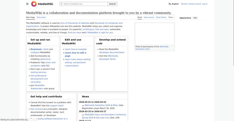234x121 pixels.
Task: Switch to the Discussion tab
Action: [41, 17]
